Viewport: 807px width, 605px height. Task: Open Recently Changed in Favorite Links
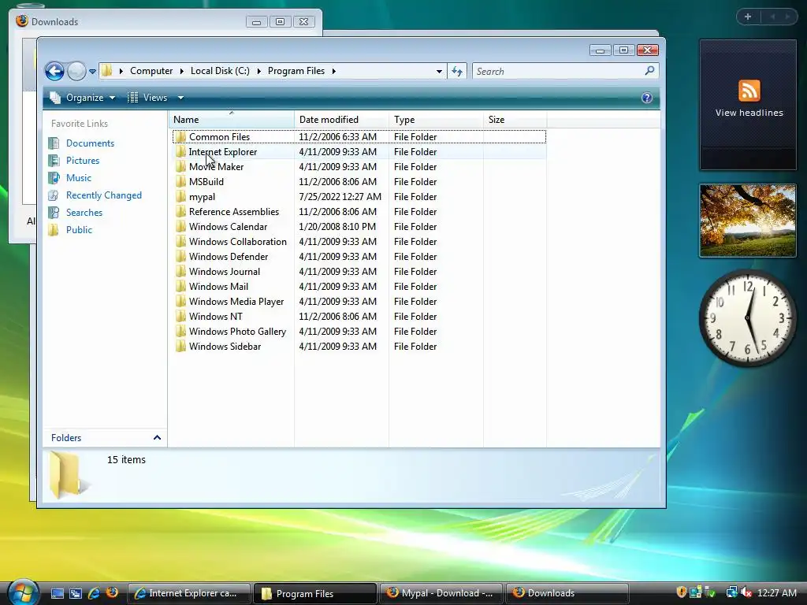pyautogui.click(x=103, y=195)
